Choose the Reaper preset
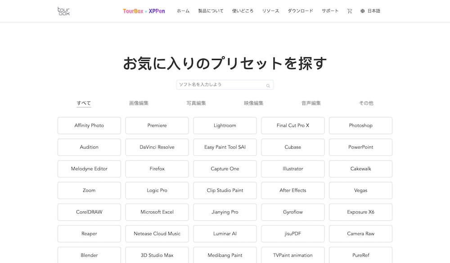Screen dimensions: 450x263 click(x=89, y=234)
